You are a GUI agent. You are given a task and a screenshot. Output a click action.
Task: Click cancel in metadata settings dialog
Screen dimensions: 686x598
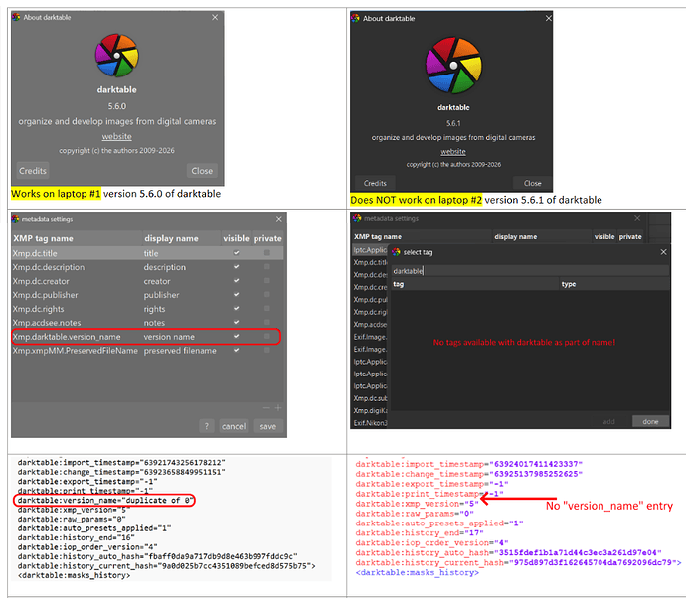(234, 426)
